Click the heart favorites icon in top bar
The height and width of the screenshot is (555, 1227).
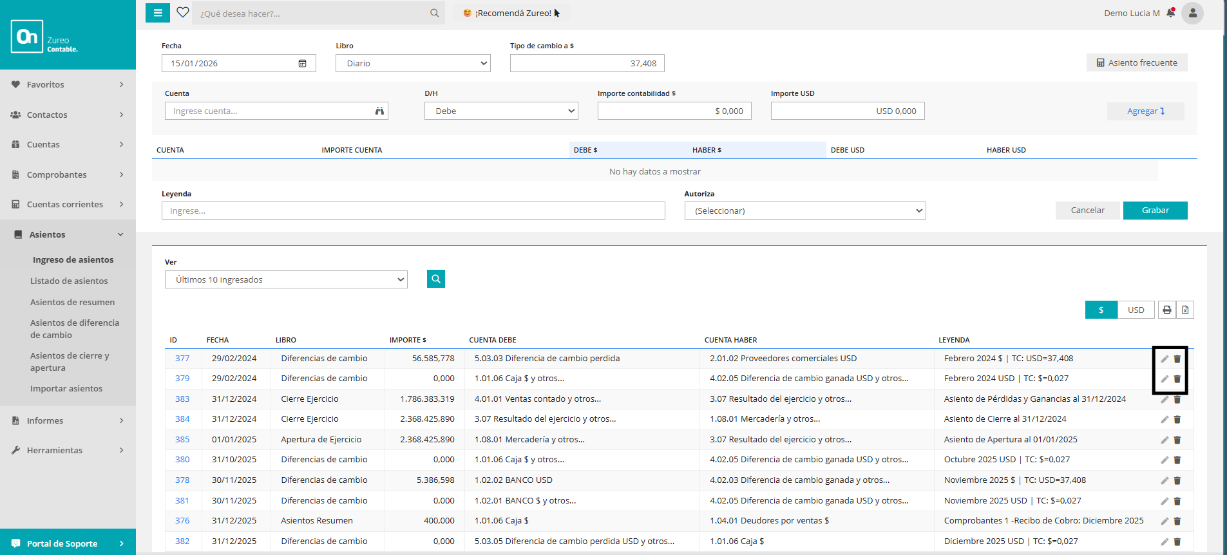(x=183, y=13)
